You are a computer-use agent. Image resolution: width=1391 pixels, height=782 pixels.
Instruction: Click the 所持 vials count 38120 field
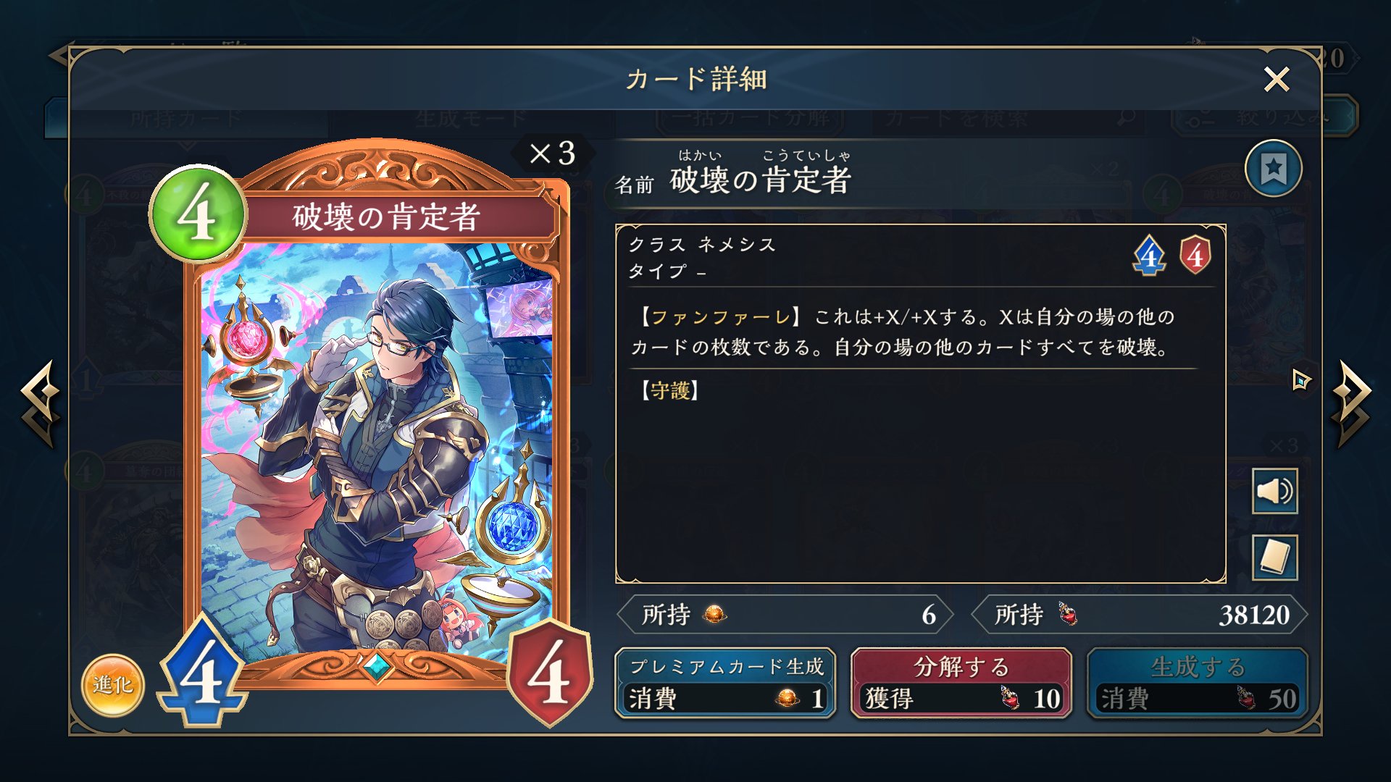(x=1138, y=615)
